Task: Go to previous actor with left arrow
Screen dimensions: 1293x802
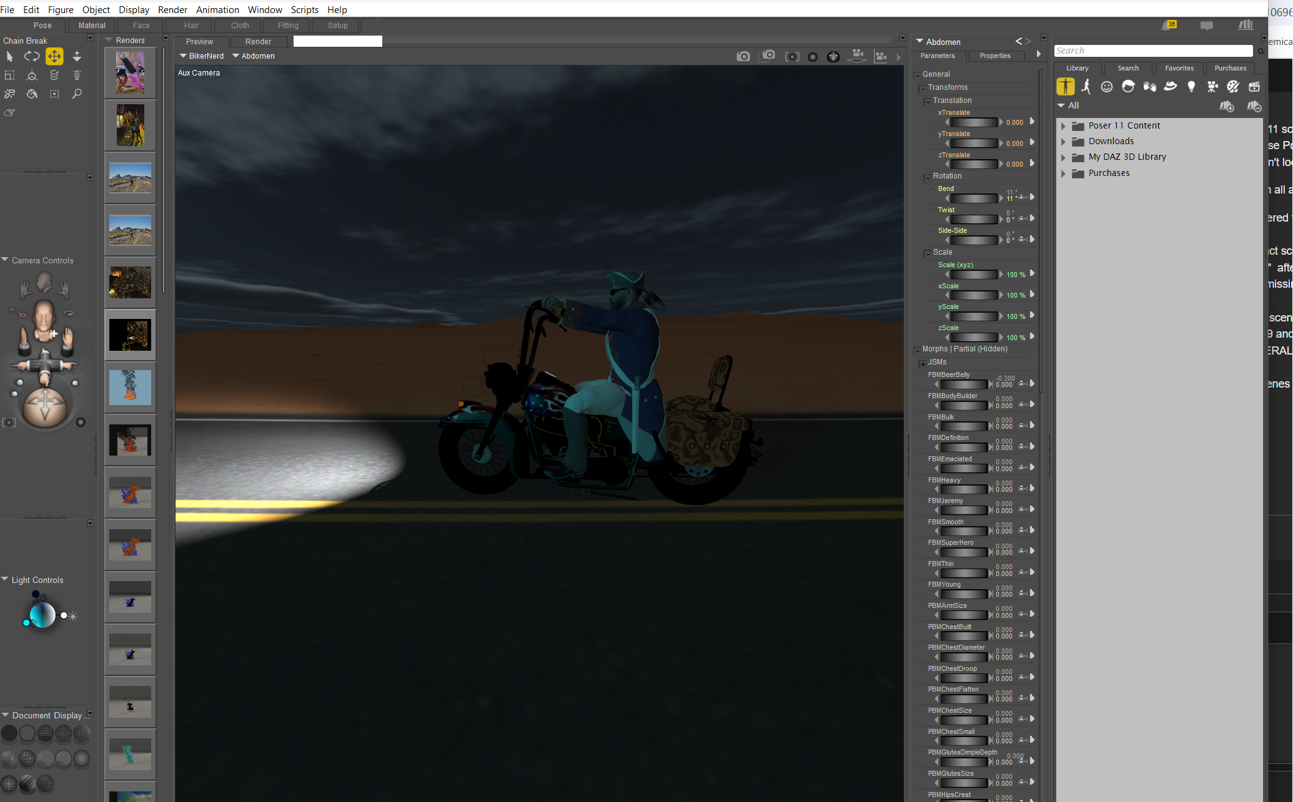Action: pyautogui.click(x=1018, y=41)
